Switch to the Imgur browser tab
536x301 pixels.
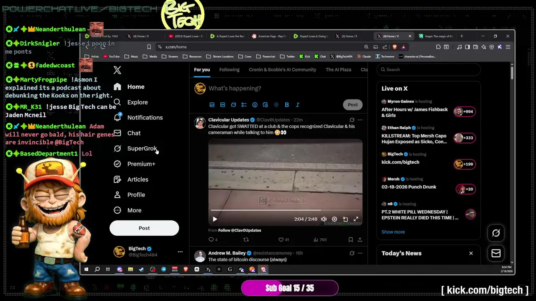point(436,36)
